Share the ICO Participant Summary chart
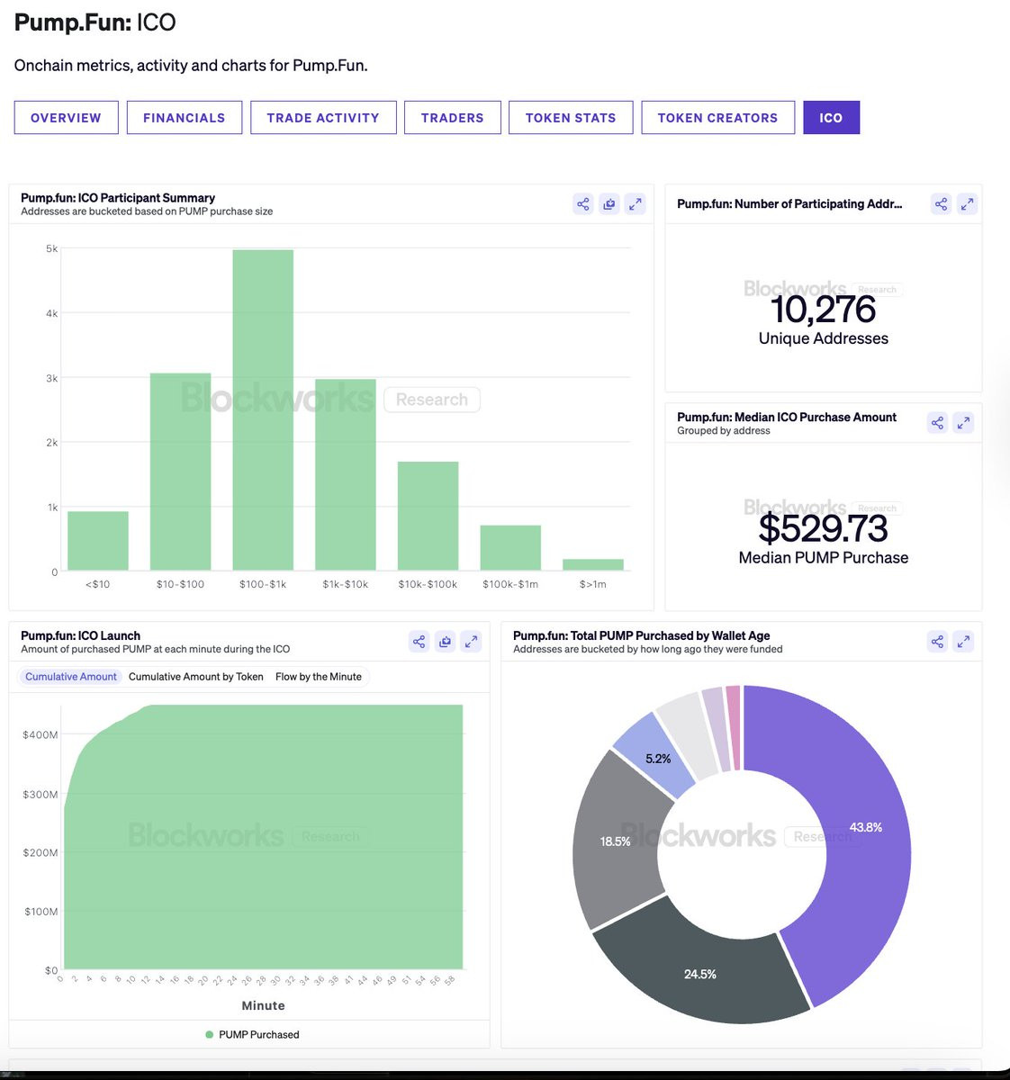 pos(583,204)
